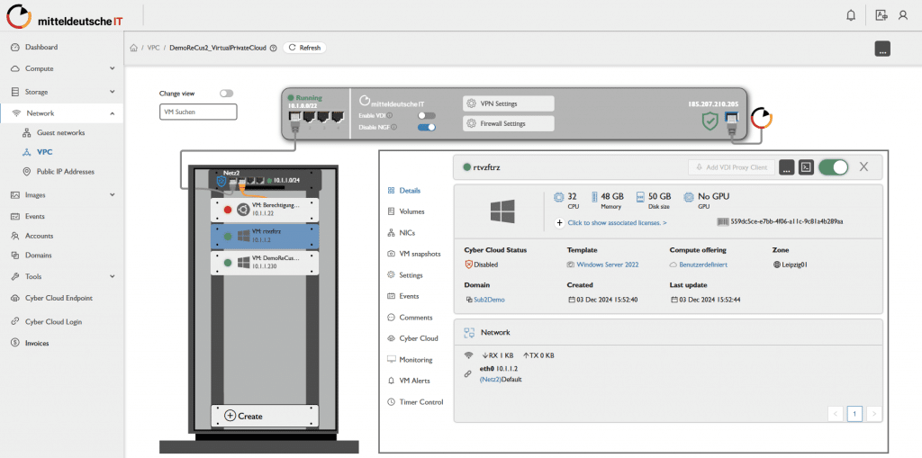Toggle the Enable VDI switch
The height and width of the screenshot is (458, 922).
click(x=426, y=116)
